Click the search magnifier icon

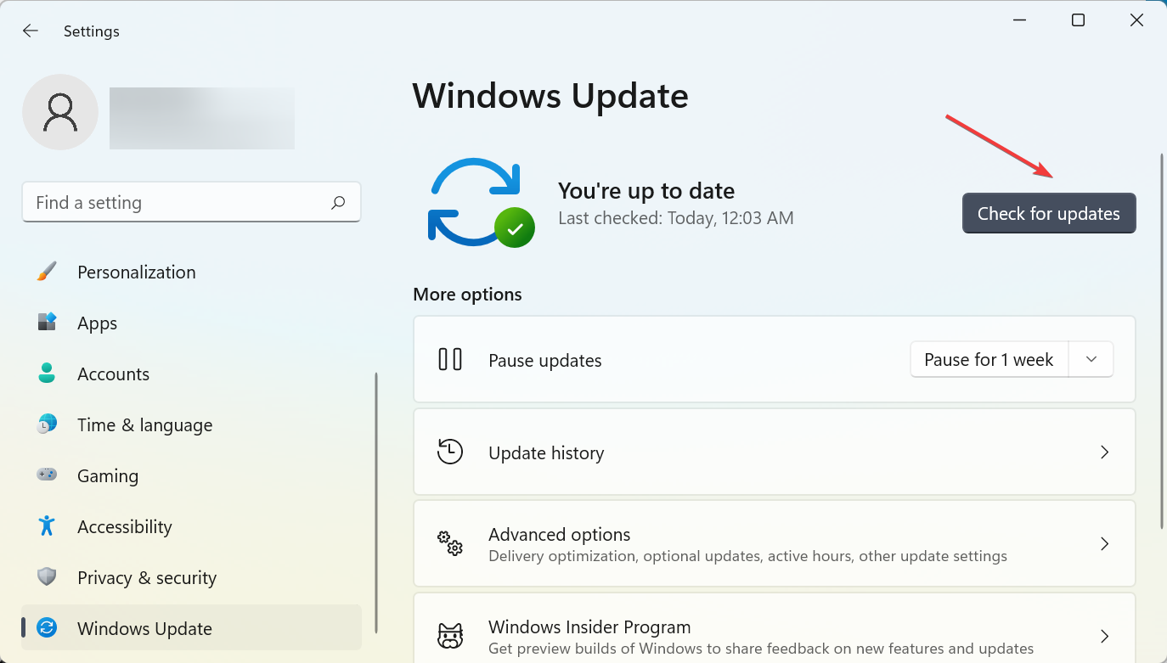[338, 202]
